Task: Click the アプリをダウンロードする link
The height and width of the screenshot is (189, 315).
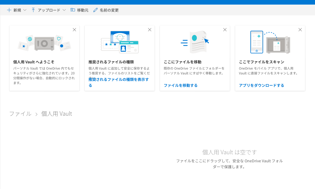Action: click(x=261, y=85)
